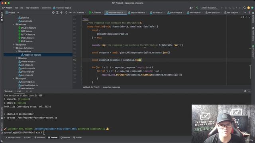Image resolution: width=255 pixels, height=143 pixels.
Task: Expand the setup folder
Action: (16, 58)
